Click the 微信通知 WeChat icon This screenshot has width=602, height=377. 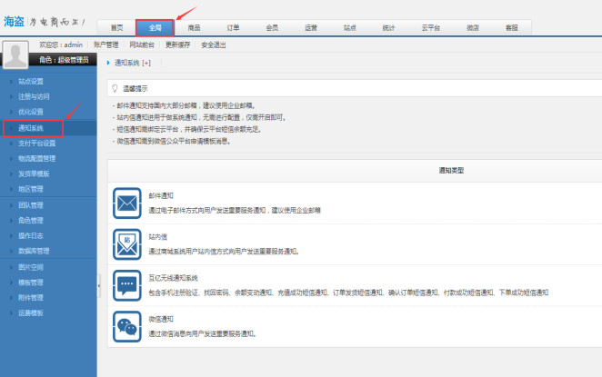click(126, 326)
